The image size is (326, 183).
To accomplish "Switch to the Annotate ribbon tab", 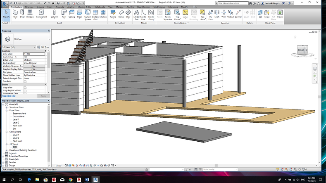I will click(60, 7).
